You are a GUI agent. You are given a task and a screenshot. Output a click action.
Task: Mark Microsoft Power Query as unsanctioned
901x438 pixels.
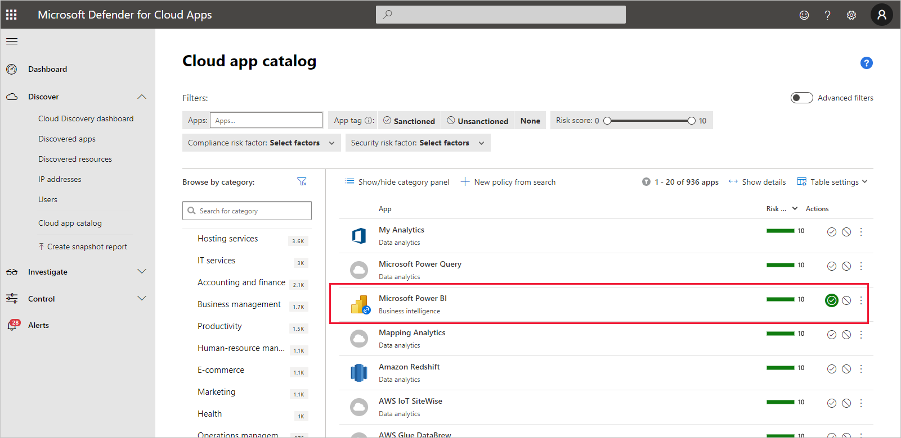pos(846,266)
